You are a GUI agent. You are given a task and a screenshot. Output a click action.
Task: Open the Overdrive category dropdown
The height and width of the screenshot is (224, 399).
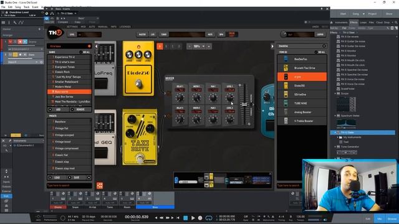click(x=302, y=46)
